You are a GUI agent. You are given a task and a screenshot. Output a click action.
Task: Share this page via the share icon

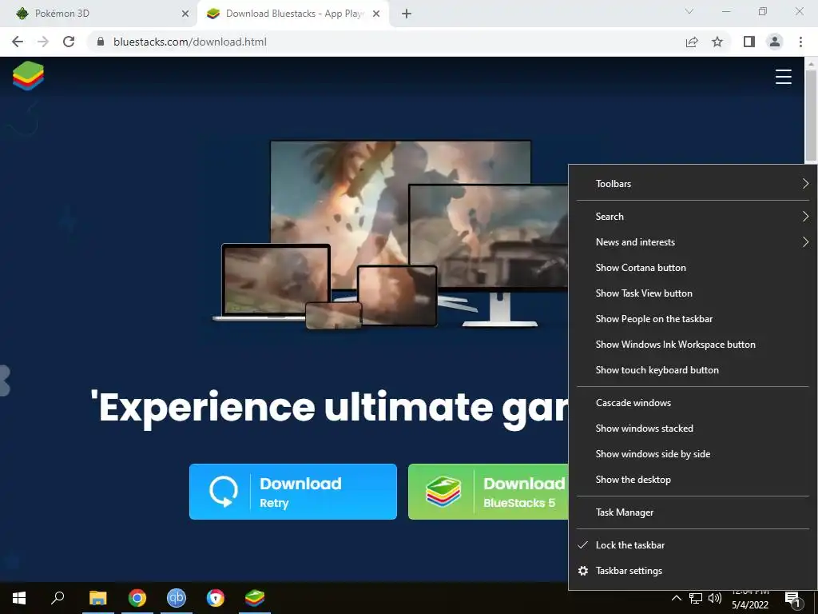click(692, 42)
